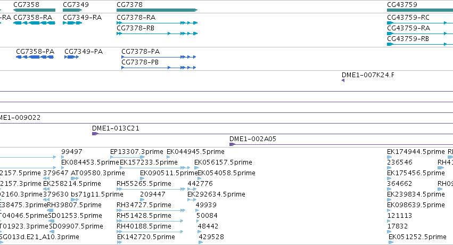This screenshot has width=453, height=245.
Task: Click the SD01253.5prime EST glyph
Action: pyautogui.click(x=52, y=221)
